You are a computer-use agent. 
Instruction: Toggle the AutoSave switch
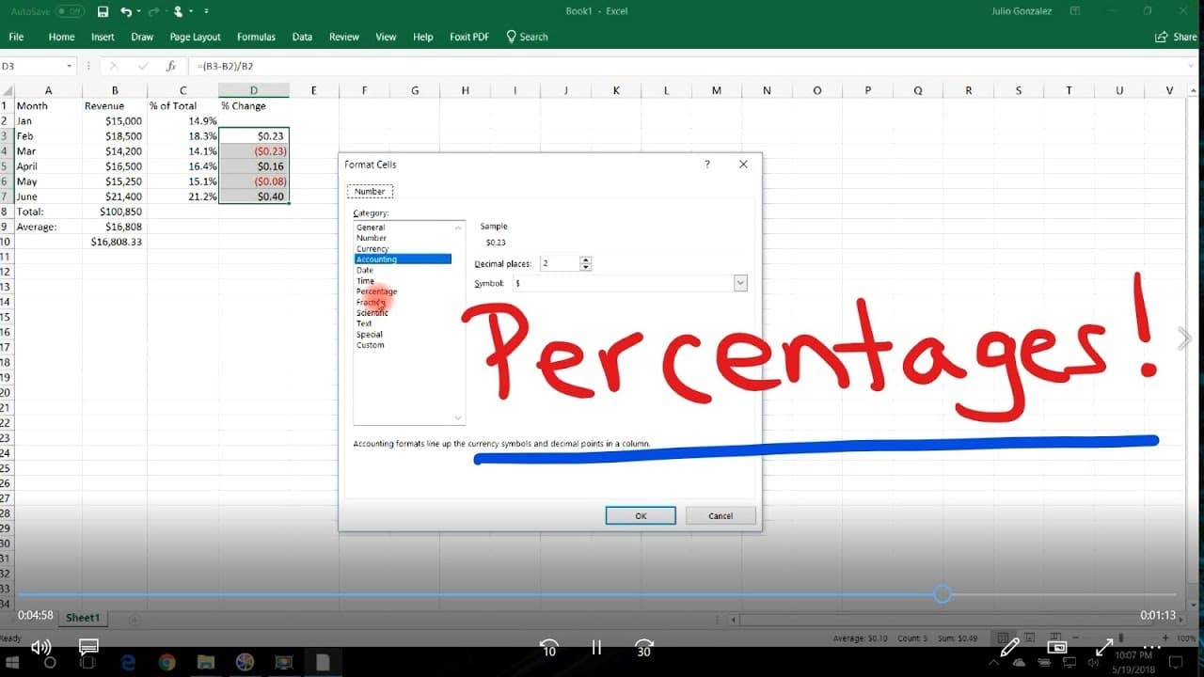pos(70,11)
